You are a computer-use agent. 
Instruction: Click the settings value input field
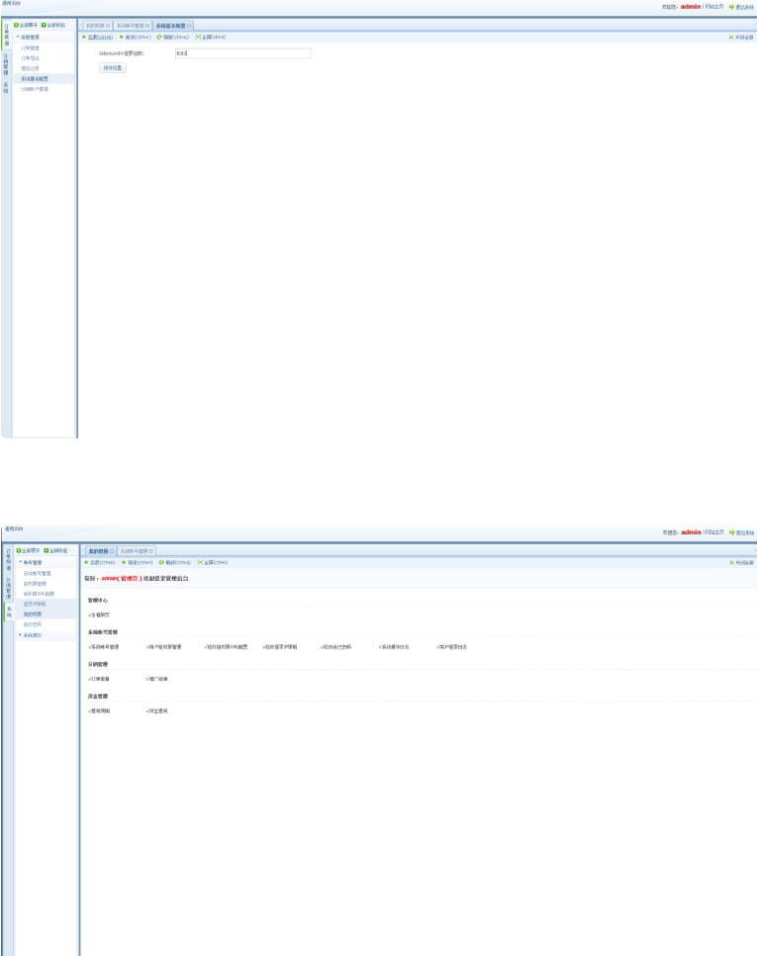pos(241,53)
